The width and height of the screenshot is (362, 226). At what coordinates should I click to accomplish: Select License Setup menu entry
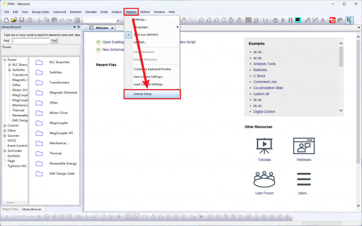(x=152, y=94)
